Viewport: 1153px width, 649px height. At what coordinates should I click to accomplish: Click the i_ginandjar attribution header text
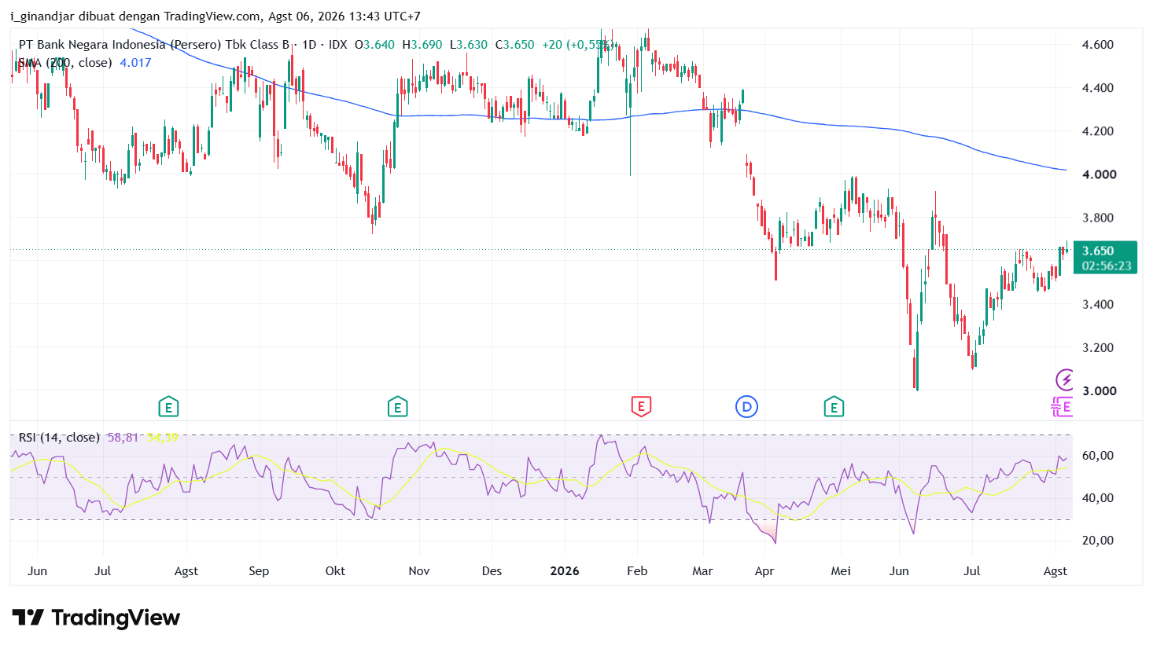click(x=215, y=16)
